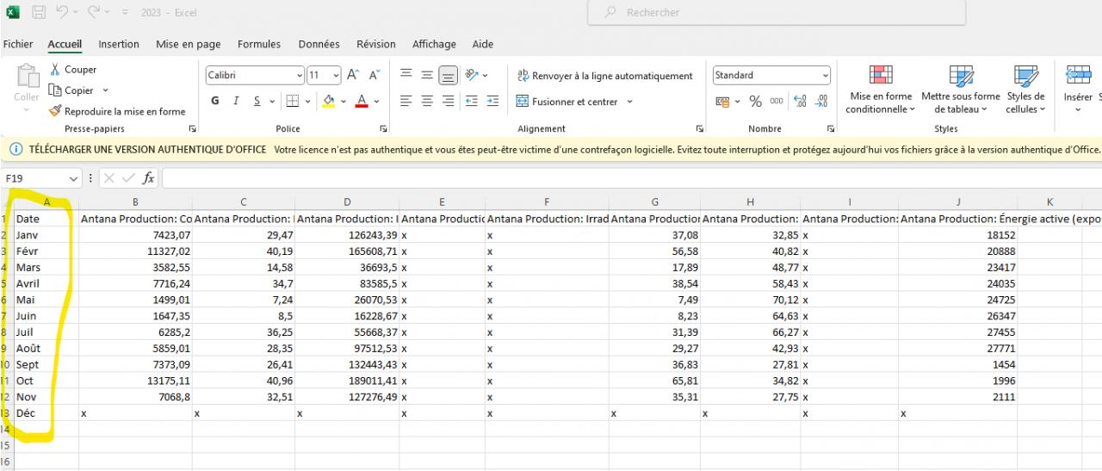Click the Save icon in the title bar
1102x471 pixels.
point(40,13)
